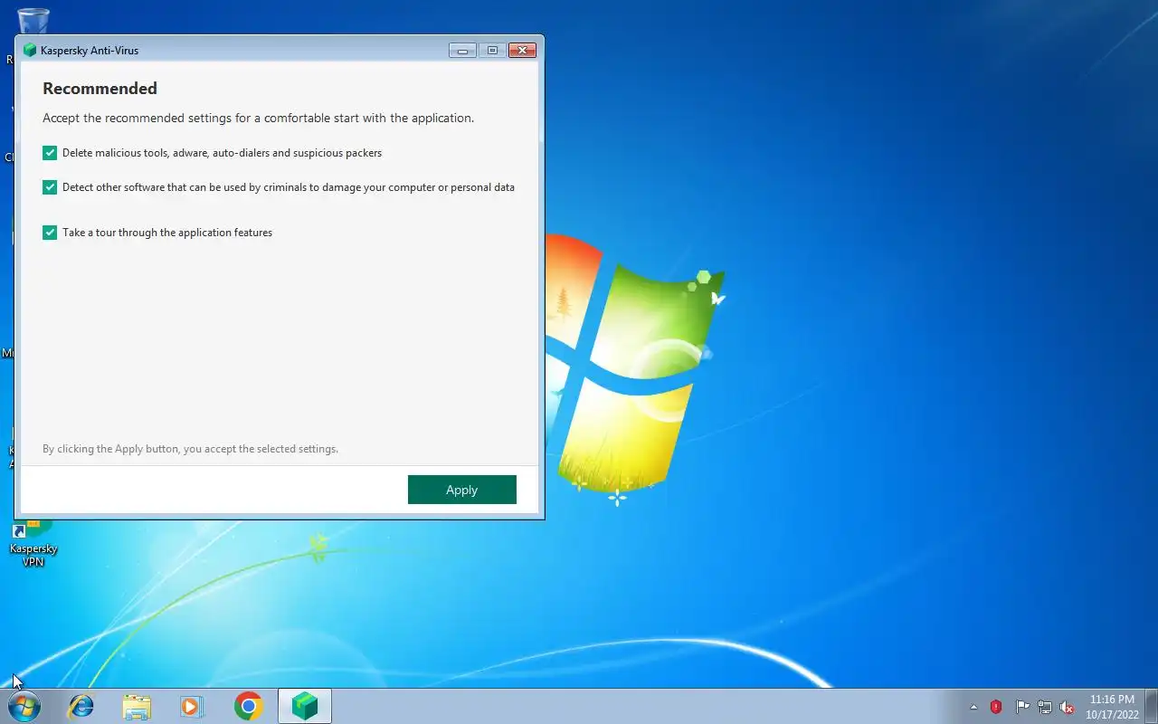Toggle Detect other software checkbox
This screenshot has width=1158, height=724.
pos(50,187)
